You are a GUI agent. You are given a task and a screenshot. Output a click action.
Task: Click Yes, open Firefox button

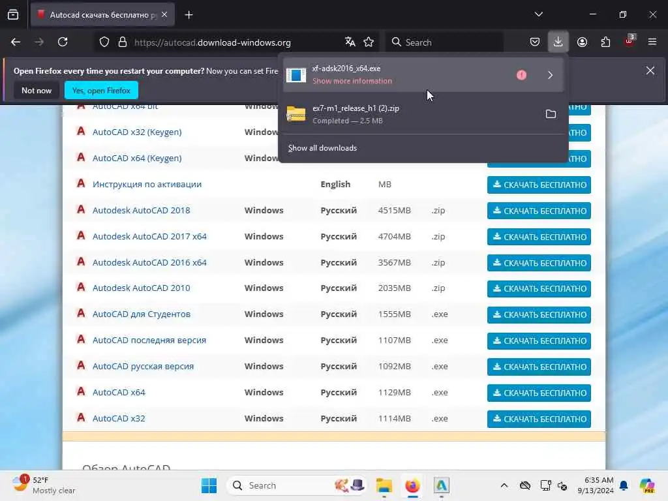coord(101,90)
